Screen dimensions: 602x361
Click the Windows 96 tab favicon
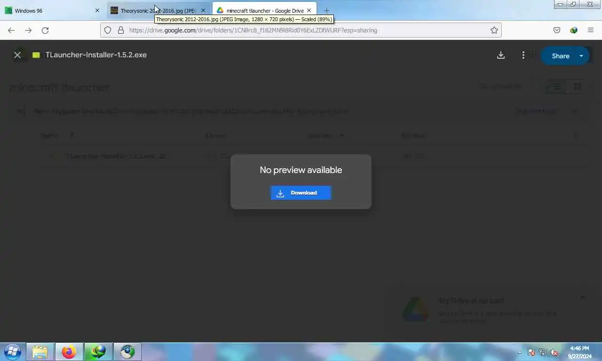click(x=8, y=10)
